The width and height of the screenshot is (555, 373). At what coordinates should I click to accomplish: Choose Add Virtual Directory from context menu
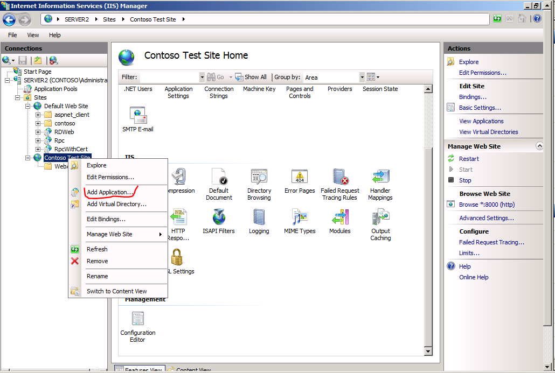tap(118, 204)
